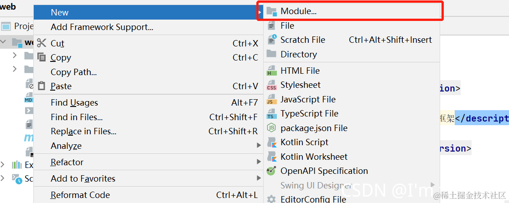Screen dimensions: 509x203
Task: Expand the Swing UI Designer submenu arrow
Action: point(433,185)
